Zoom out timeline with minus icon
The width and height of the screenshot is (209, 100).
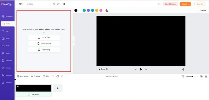coord(183,76)
